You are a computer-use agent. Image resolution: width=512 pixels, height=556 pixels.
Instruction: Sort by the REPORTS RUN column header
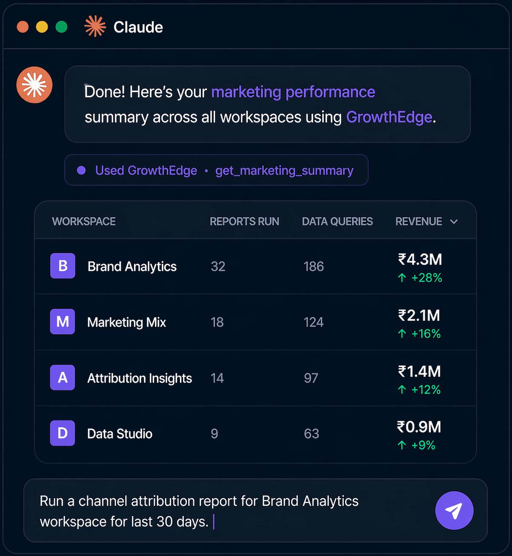click(244, 221)
